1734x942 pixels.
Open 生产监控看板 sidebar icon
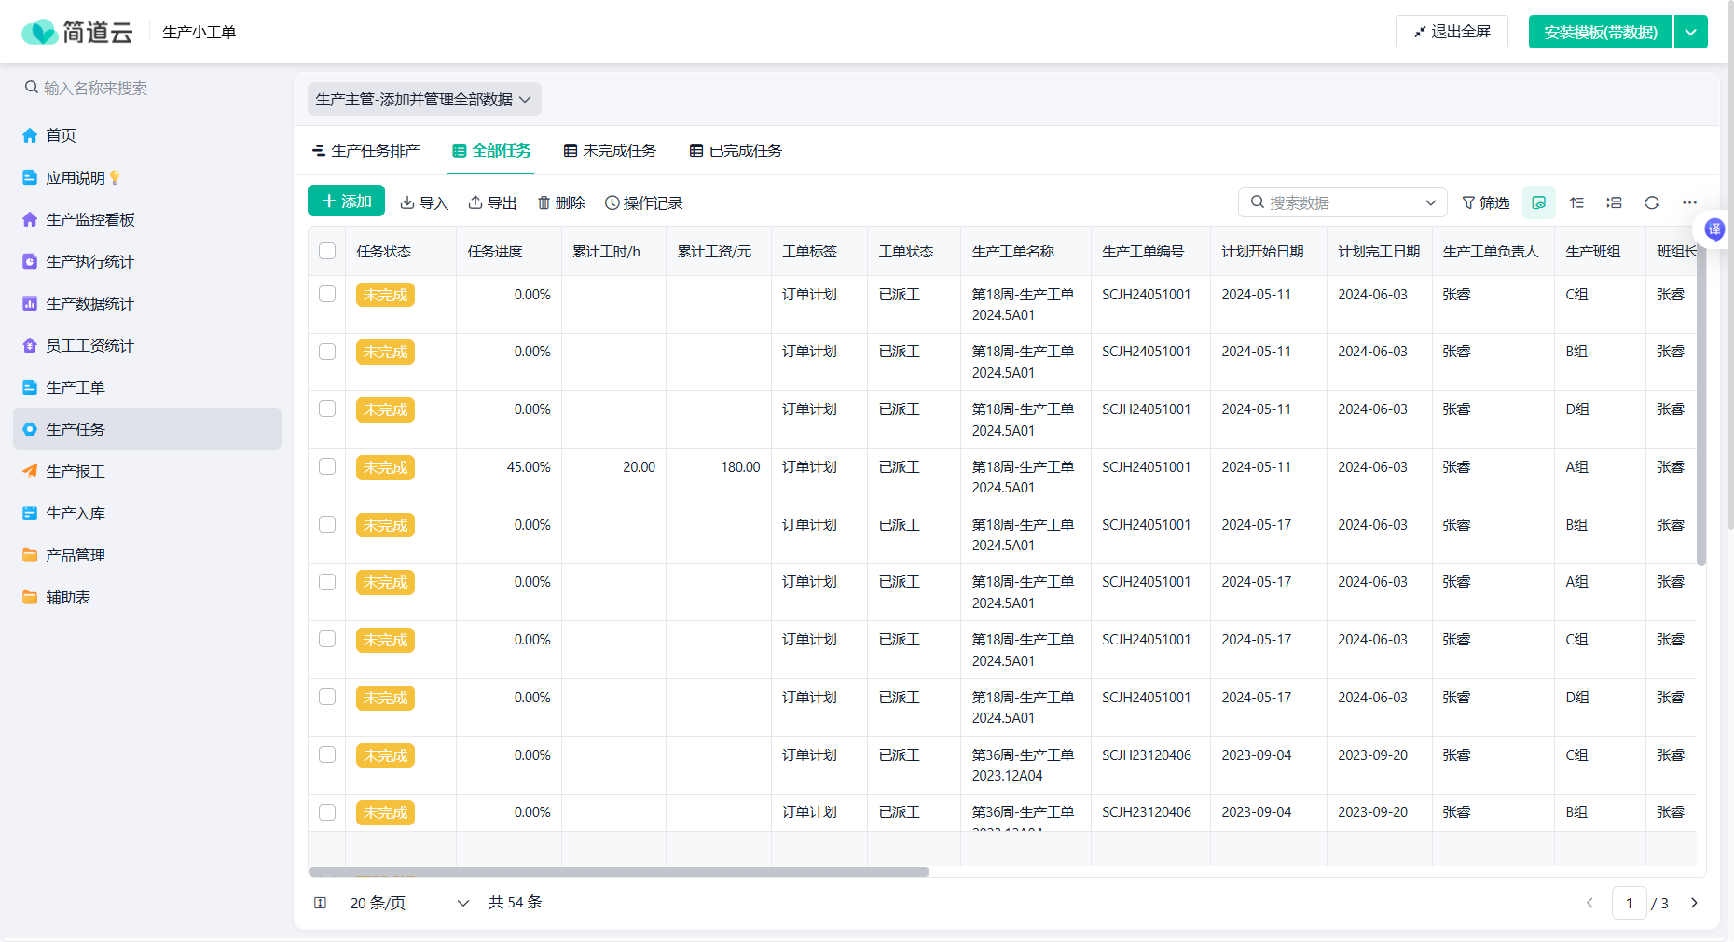30,219
